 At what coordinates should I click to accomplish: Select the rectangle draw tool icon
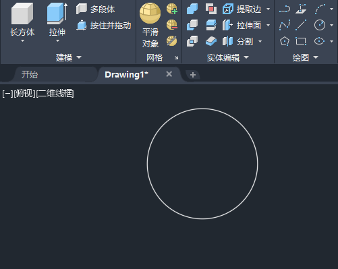pyautogui.click(x=301, y=41)
